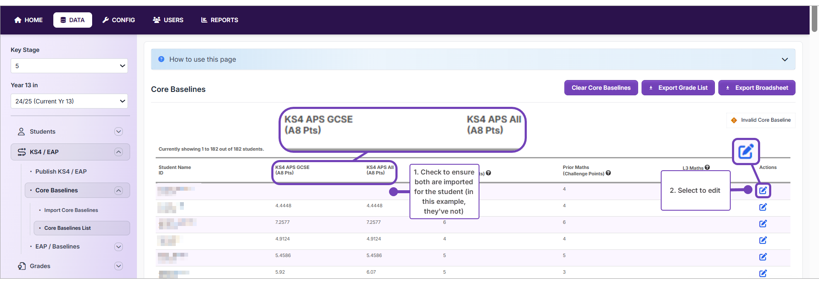Expand the How to use this page panel

click(784, 60)
